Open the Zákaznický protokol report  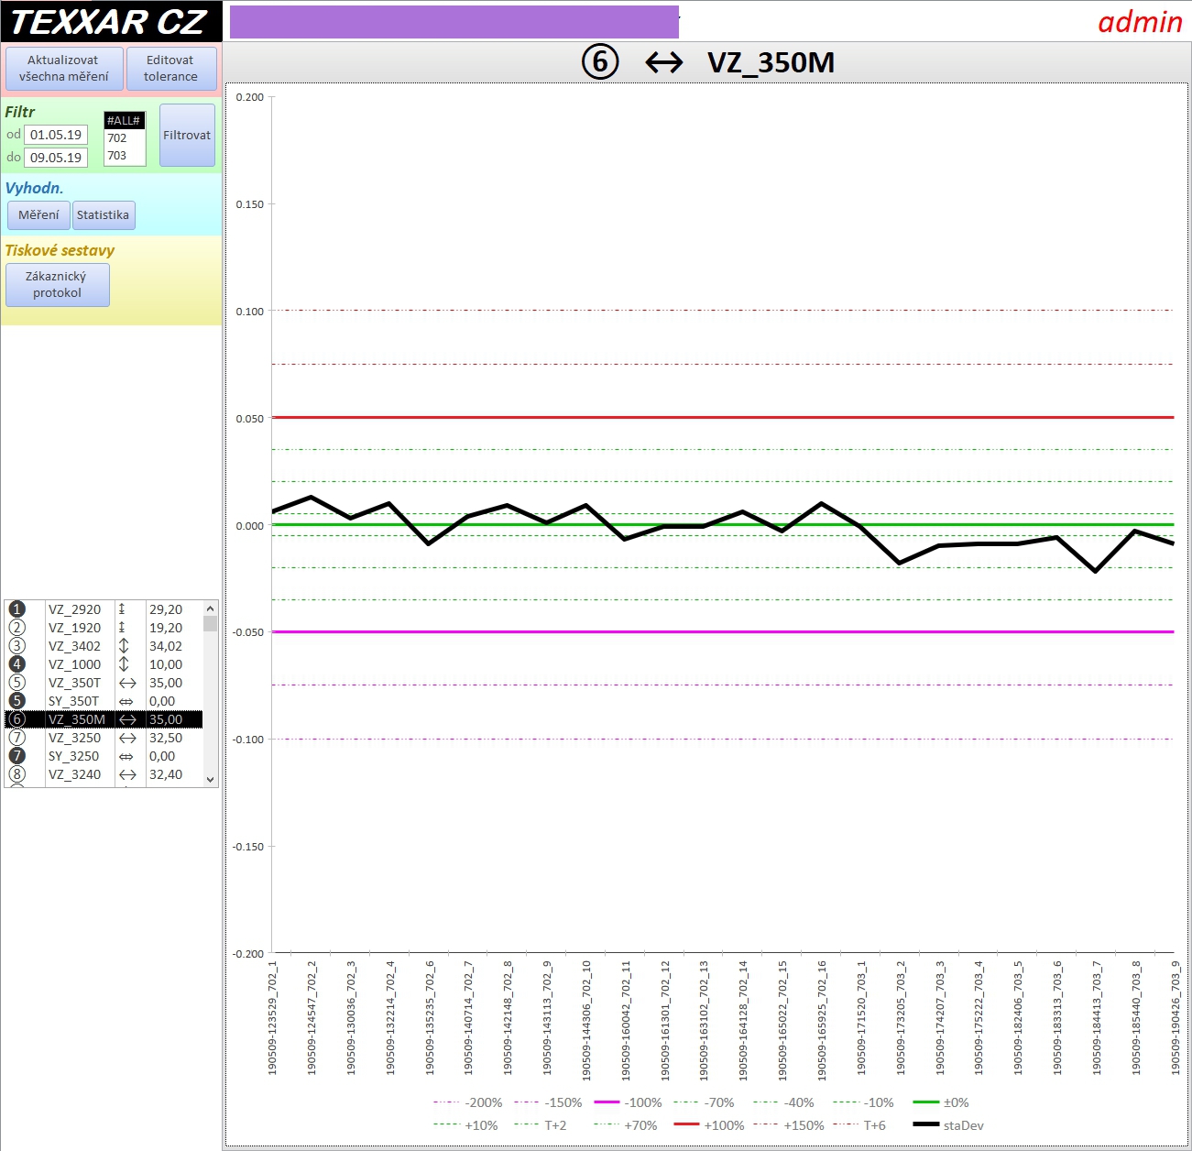pos(57,285)
